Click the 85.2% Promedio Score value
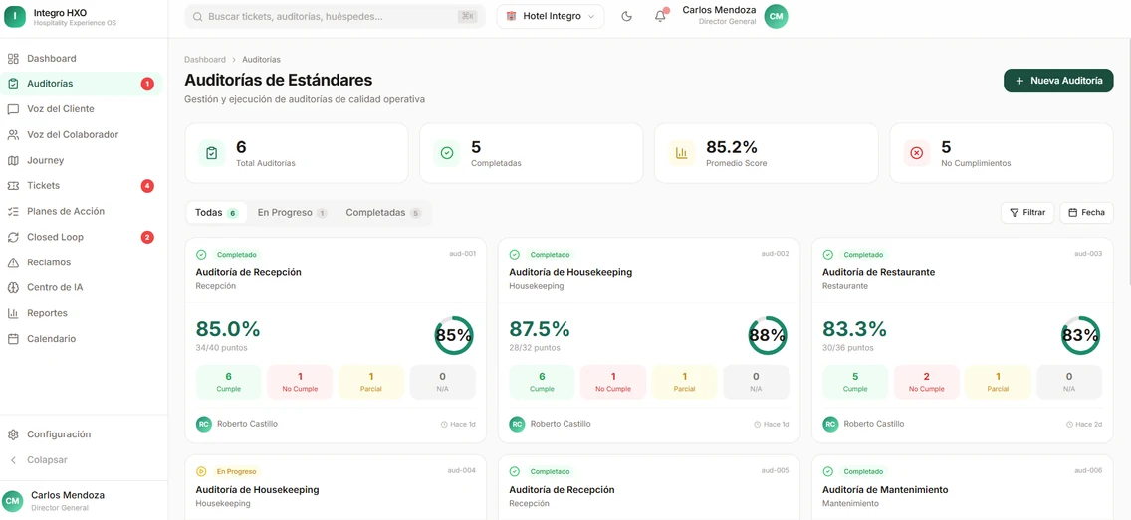 pos(732,147)
